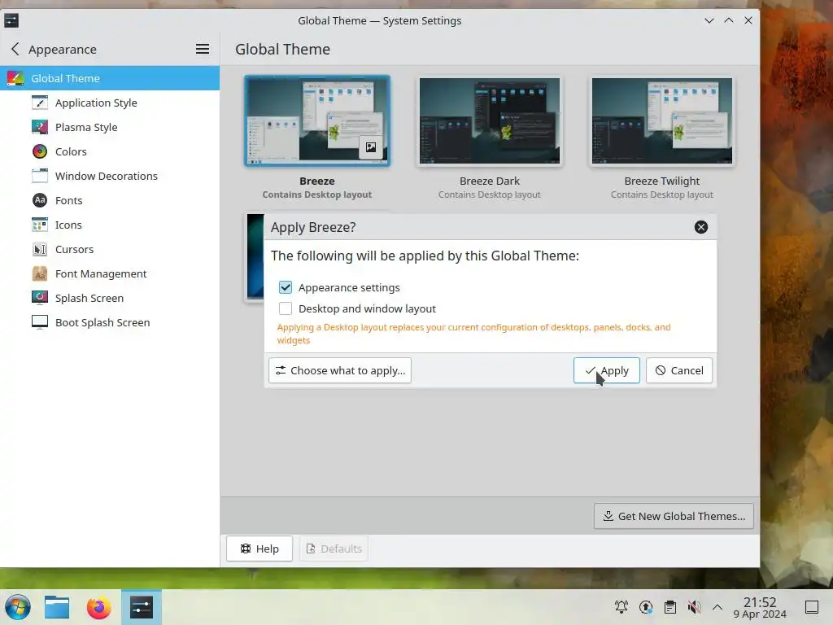
Task: Open the hamburger menu next to Appearance
Action: coord(203,49)
